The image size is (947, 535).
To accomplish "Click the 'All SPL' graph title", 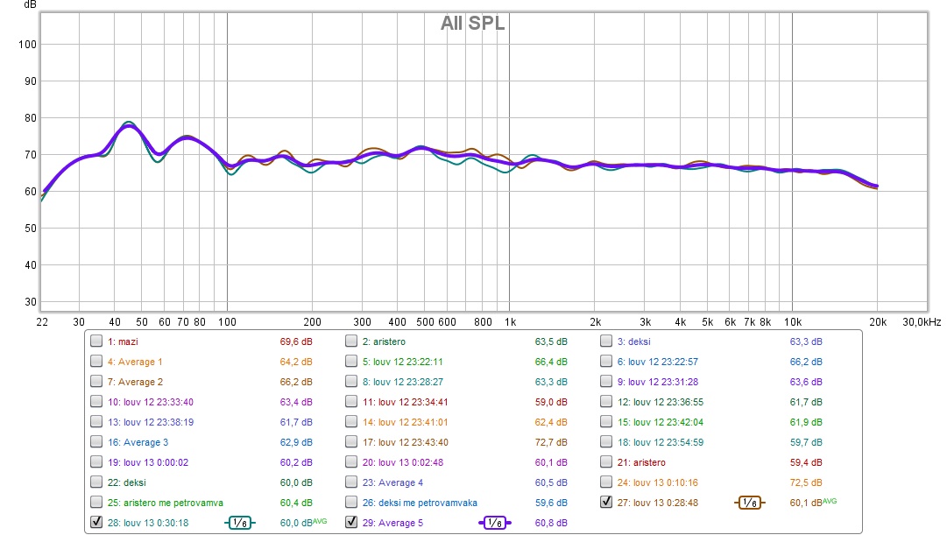I will point(472,24).
